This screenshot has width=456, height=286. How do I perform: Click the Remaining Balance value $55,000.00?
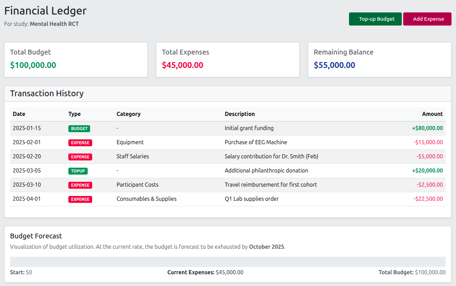click(334, 65)
